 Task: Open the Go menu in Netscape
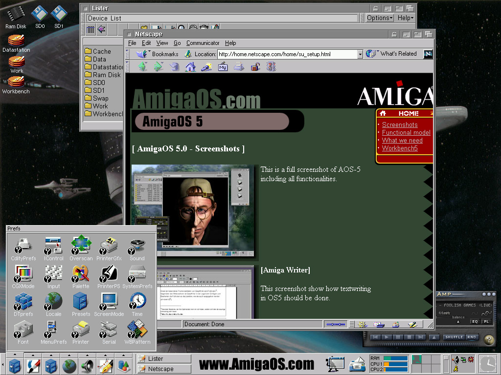(x=177, y=43)
